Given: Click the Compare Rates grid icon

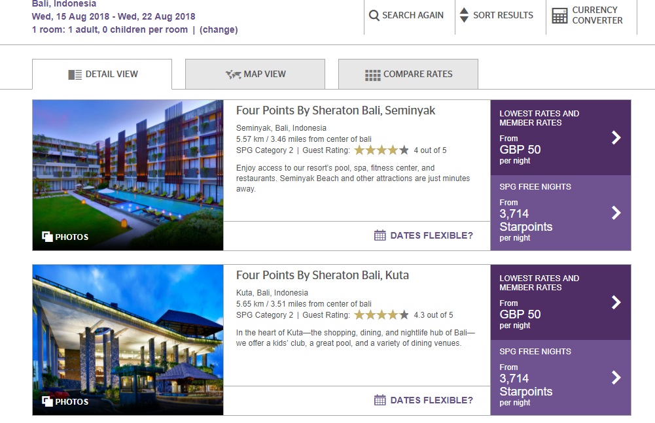Looking at the screenshot, I should coord(372,75).
